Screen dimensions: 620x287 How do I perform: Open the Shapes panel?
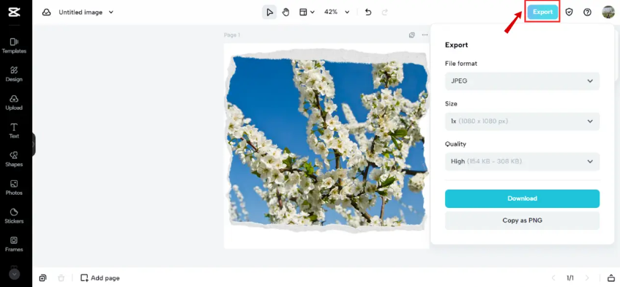pyautogui.click(x=14, y=160)
